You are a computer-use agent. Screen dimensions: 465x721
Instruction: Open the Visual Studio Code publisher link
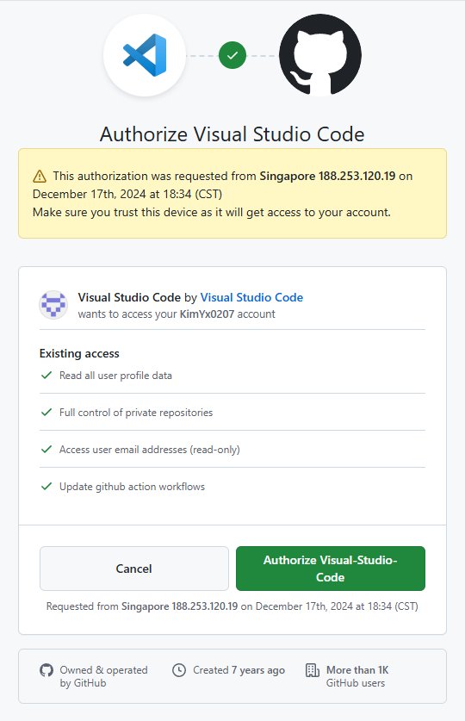click(251, 297)
